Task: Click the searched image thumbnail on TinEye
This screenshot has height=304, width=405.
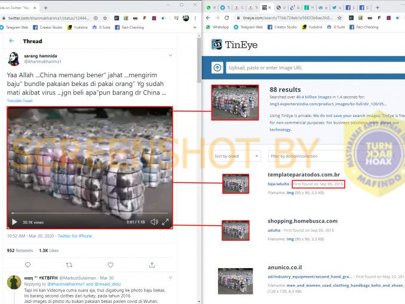Action: pyautogui.click(x=235, y=103)
